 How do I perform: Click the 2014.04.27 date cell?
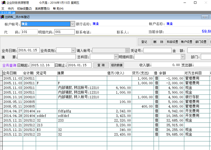point(13,111)
